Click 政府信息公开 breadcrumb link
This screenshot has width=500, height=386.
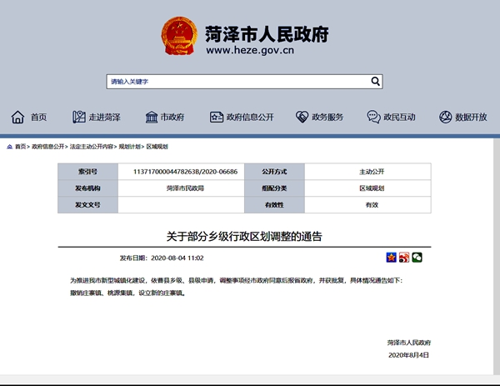click(x=47, y=147)
